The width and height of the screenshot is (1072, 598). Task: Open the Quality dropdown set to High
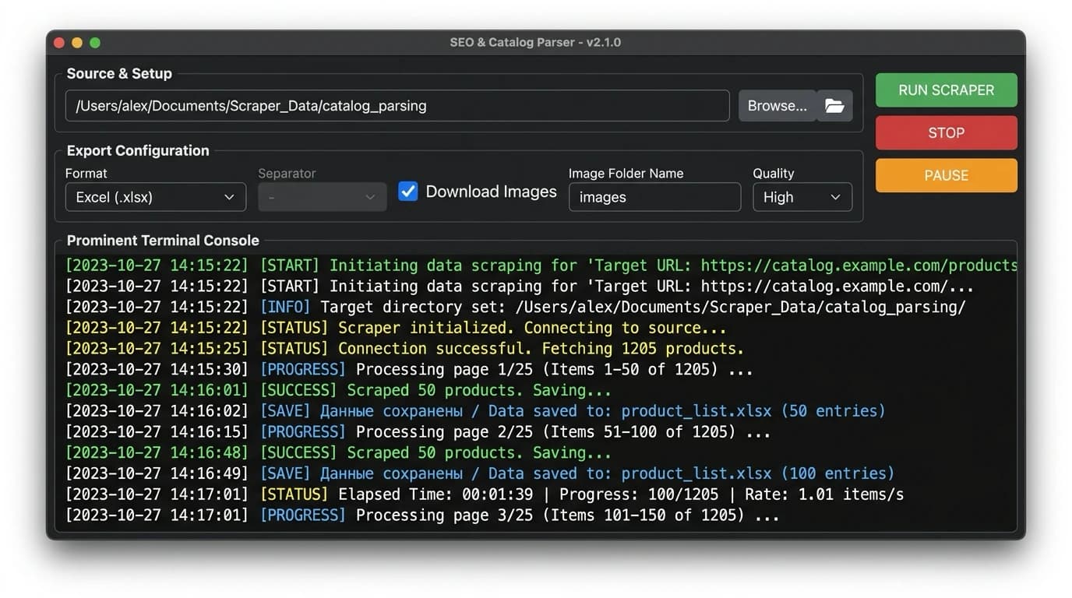802,197
